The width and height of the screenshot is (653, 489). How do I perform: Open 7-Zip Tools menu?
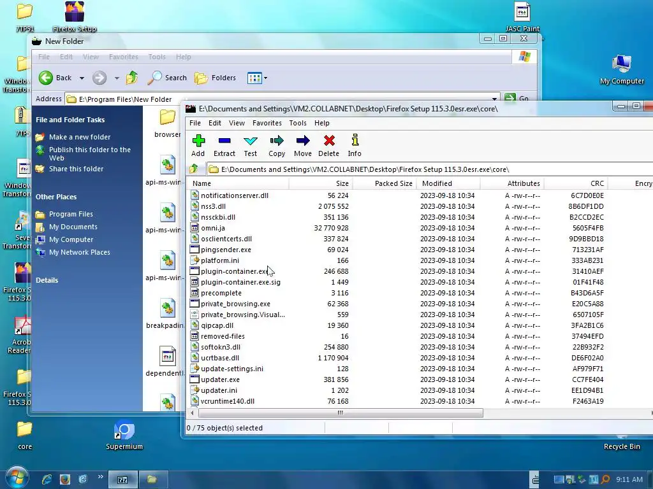(x=298, y=123)
